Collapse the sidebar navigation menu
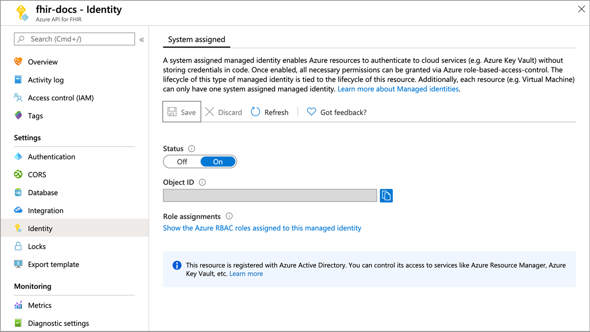The width and height of the screenshot is (590, 332). (x=142, y=40)
